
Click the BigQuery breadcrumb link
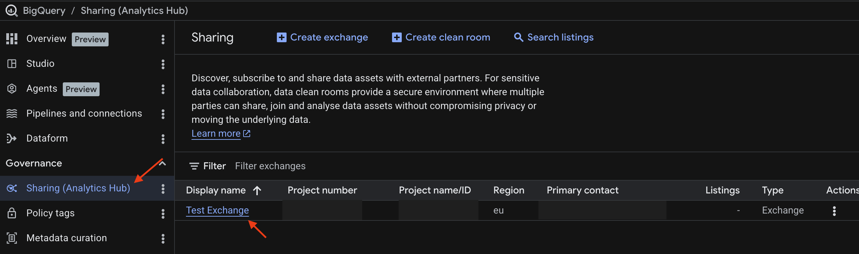(44, 11)
